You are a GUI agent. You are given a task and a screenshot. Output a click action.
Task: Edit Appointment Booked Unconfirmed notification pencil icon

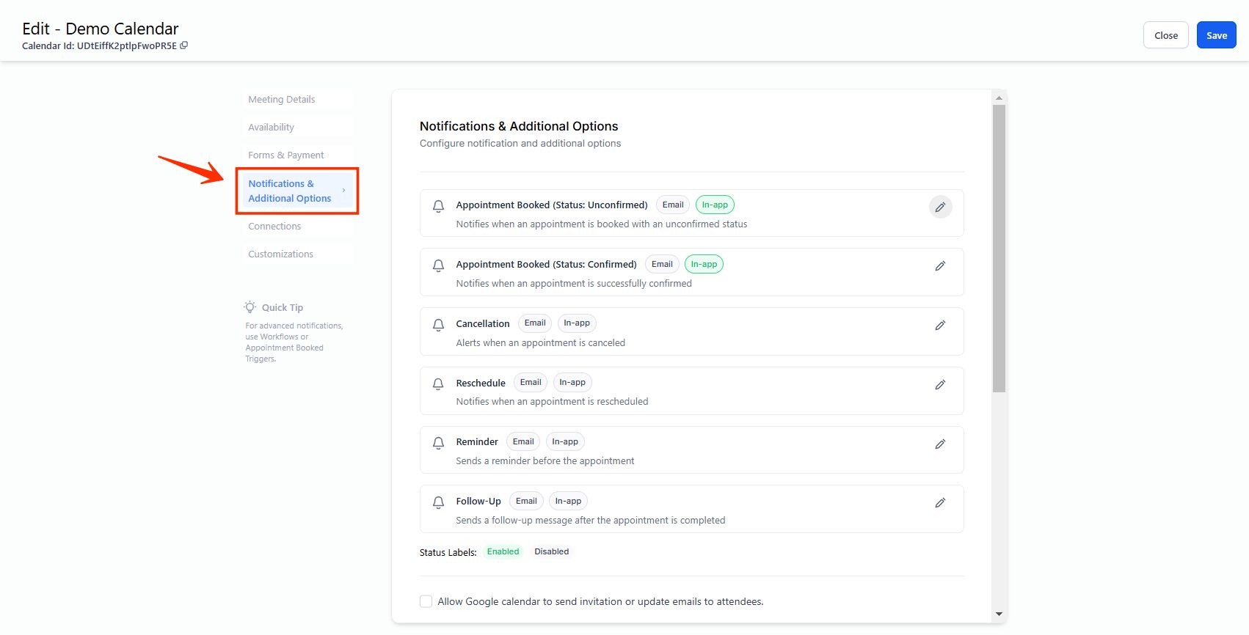coord(940,208)
